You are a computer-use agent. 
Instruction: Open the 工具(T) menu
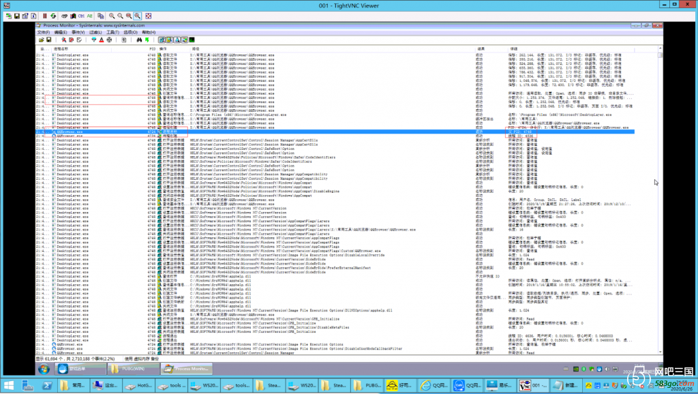click(112, 33)
